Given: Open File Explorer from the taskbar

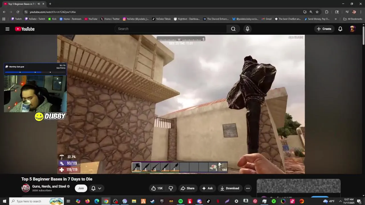Looking at the screenshot, I should click(134, 201).
